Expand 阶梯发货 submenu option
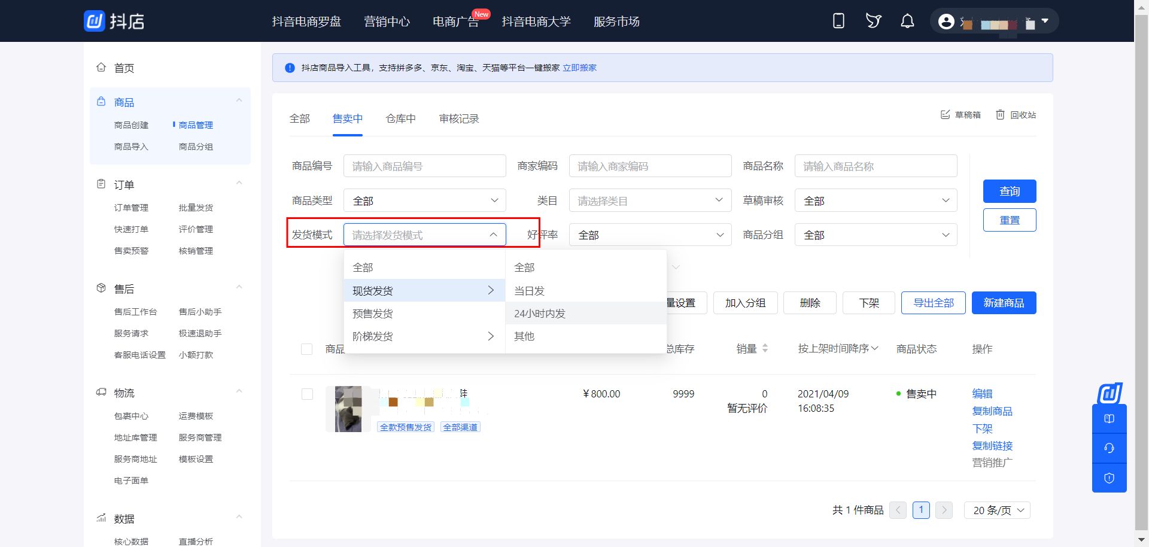Viewport: 1149px width, 547px height. click(x=424, y=336)
